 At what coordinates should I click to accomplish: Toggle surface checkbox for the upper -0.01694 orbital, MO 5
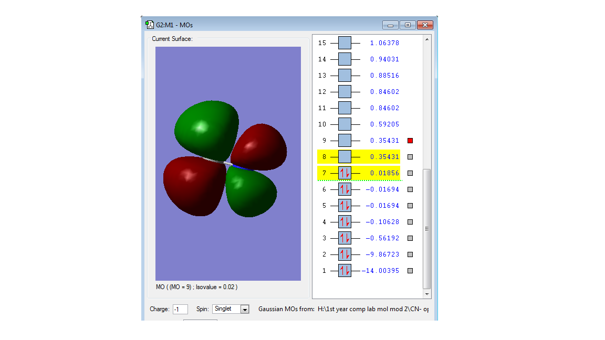(x=410, y=206)
